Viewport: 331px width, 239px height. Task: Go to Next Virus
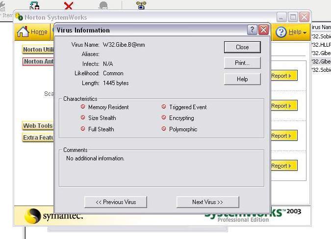tap(208, 202)
